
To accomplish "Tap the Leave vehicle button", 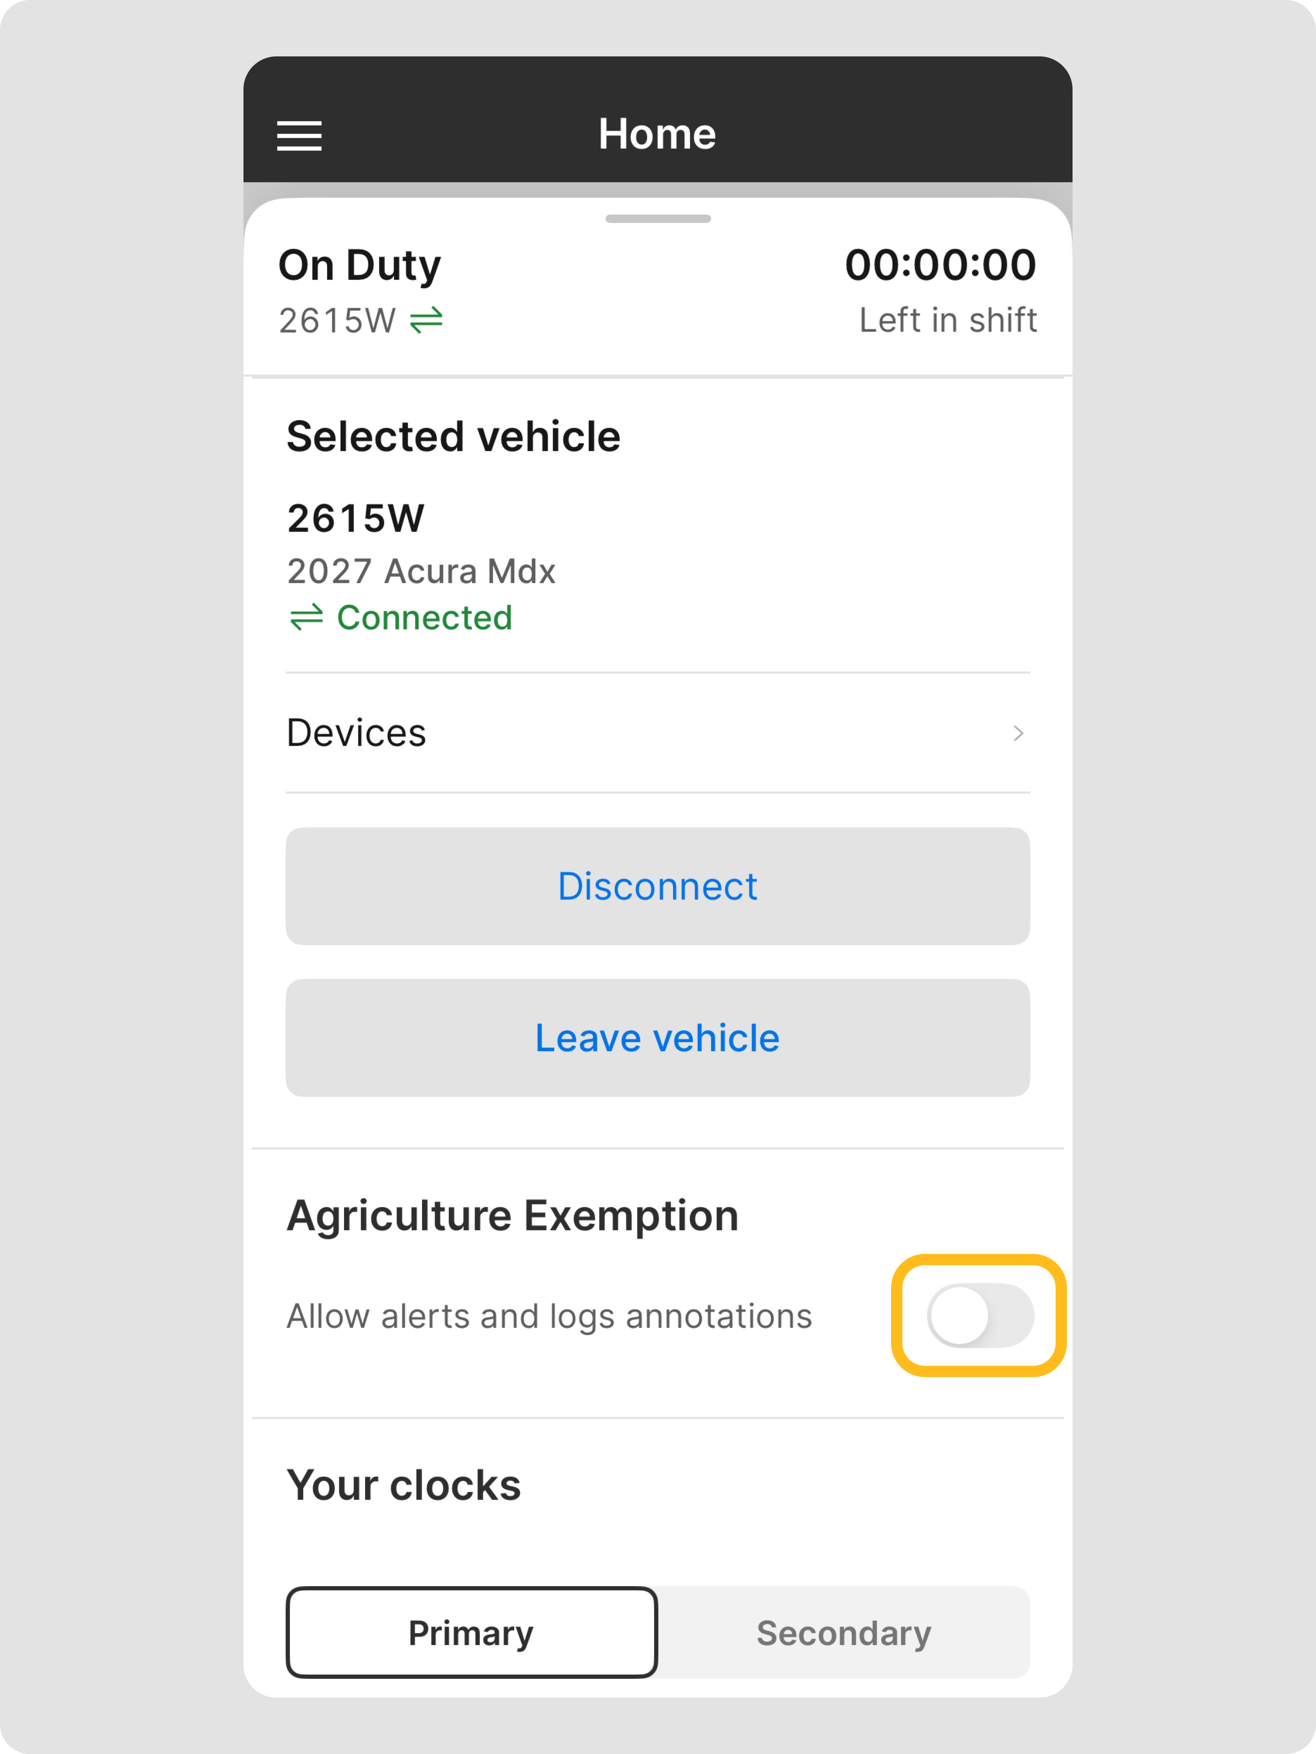I will (x=657, y=1038).
